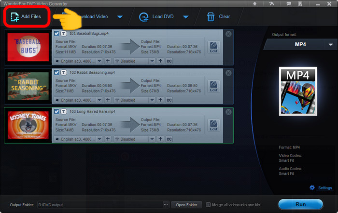This screenshot has width=338, height=213.
Task: Uncheck the 101 Baseball Bugs checkbox
Action: [x=57, y=34]
